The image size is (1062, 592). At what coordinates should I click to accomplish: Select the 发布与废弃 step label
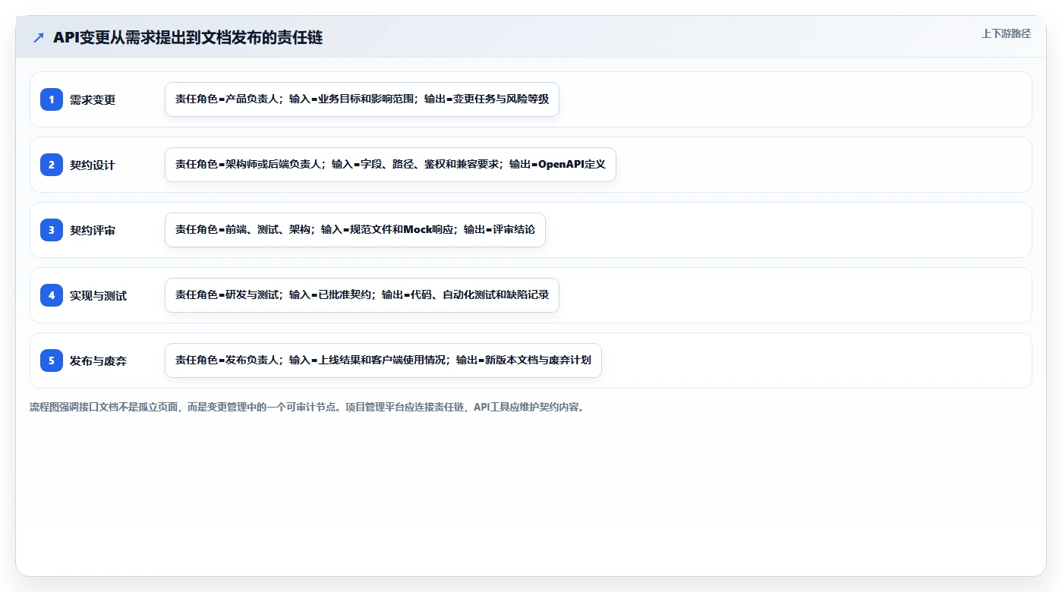[x=99, y=361]
